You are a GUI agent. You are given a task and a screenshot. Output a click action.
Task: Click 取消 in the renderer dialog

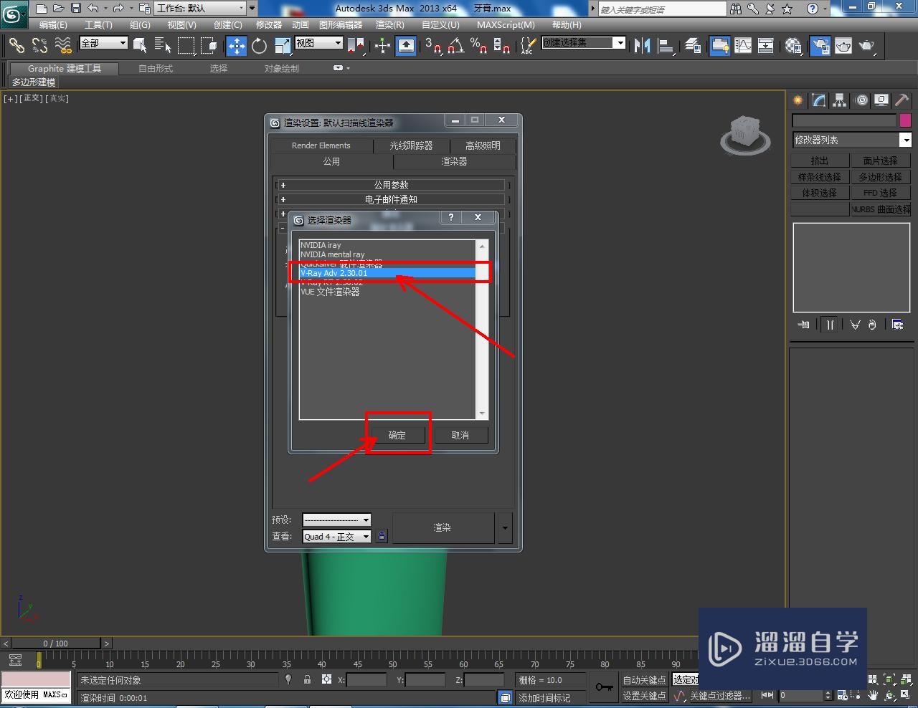click(x=460, y=435)
